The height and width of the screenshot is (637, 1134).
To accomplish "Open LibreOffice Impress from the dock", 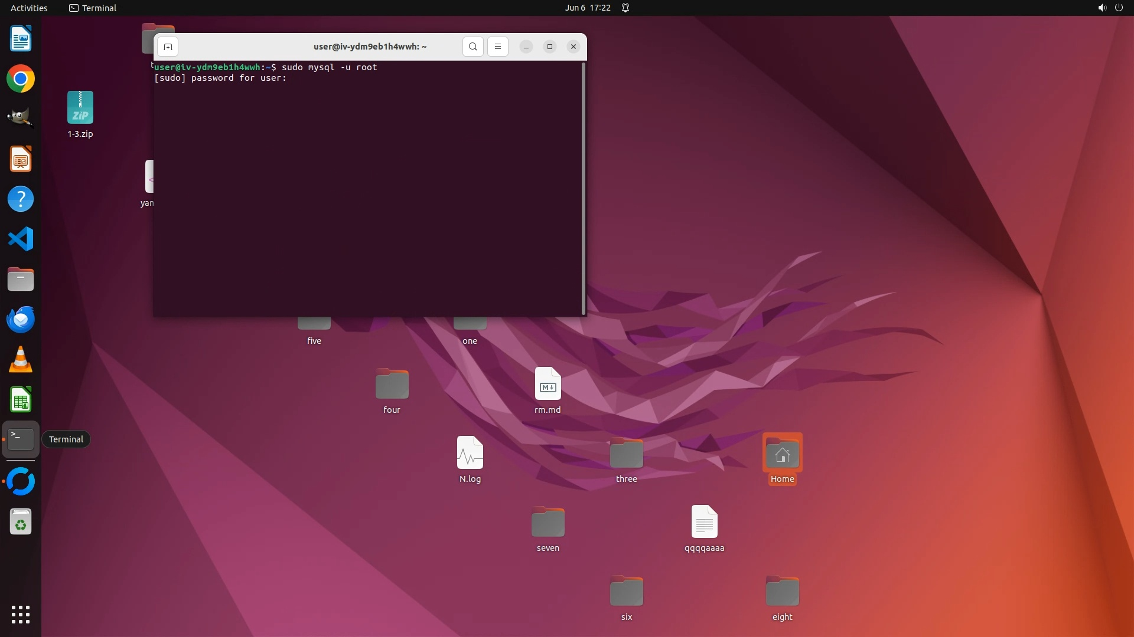I will tap(21, 159).
